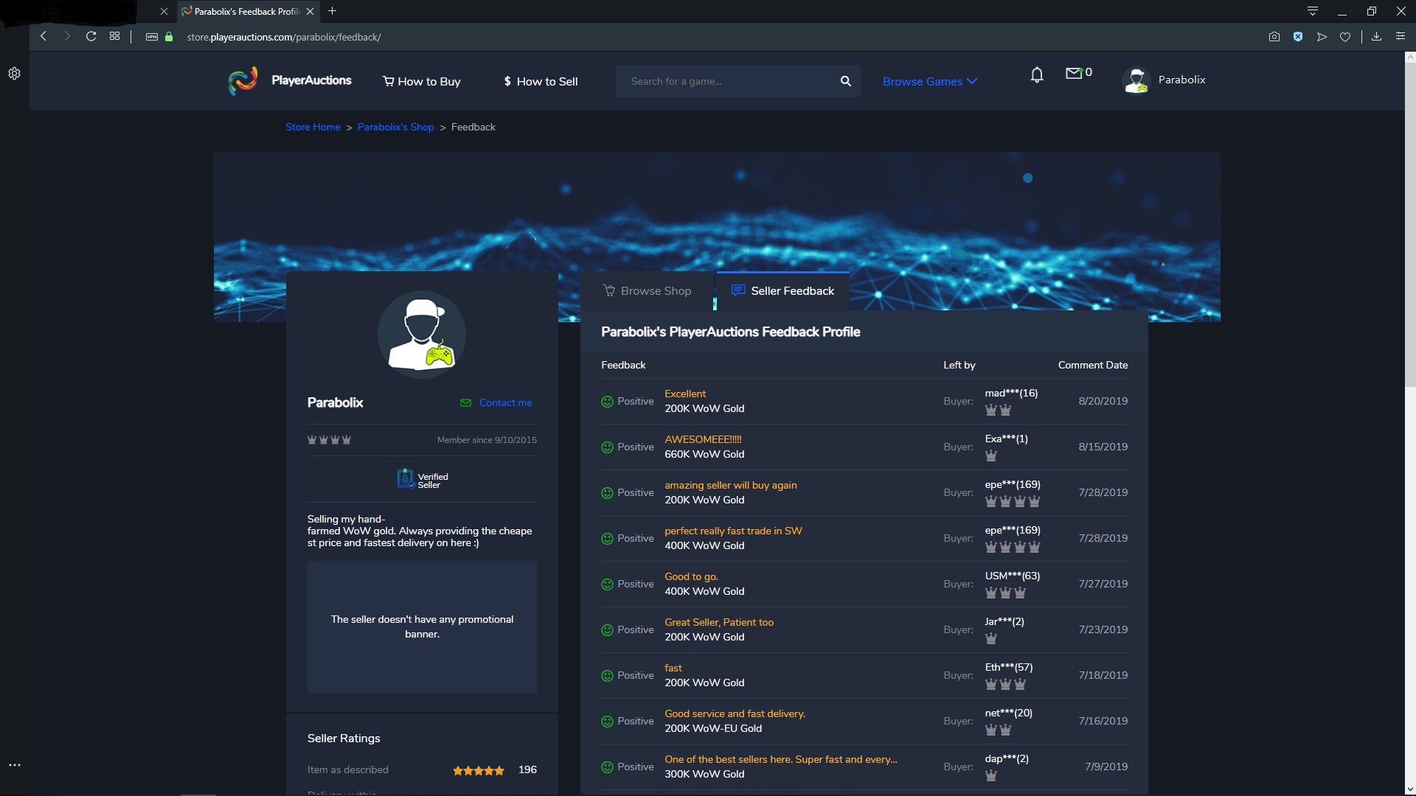Click buyer name dap***(2)
1416x796 pixels.
pyautogui.click(x=1007, y=758)
